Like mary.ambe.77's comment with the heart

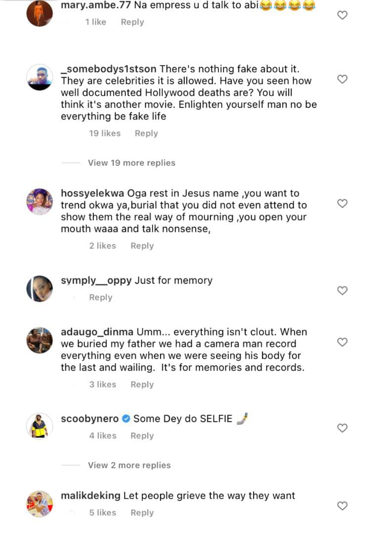point(342,15)
